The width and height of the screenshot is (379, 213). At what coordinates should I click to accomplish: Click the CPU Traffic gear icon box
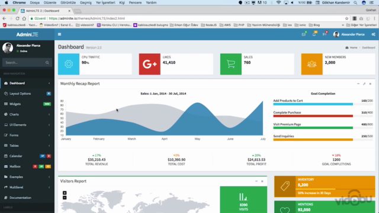click(69, 64)
